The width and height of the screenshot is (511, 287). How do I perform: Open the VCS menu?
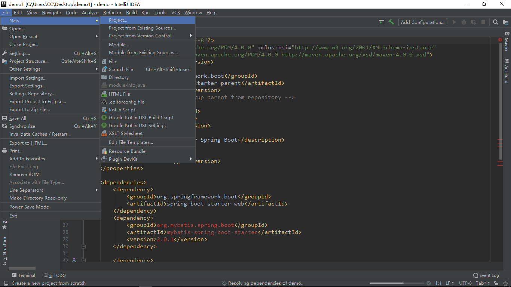click(175, 12)
